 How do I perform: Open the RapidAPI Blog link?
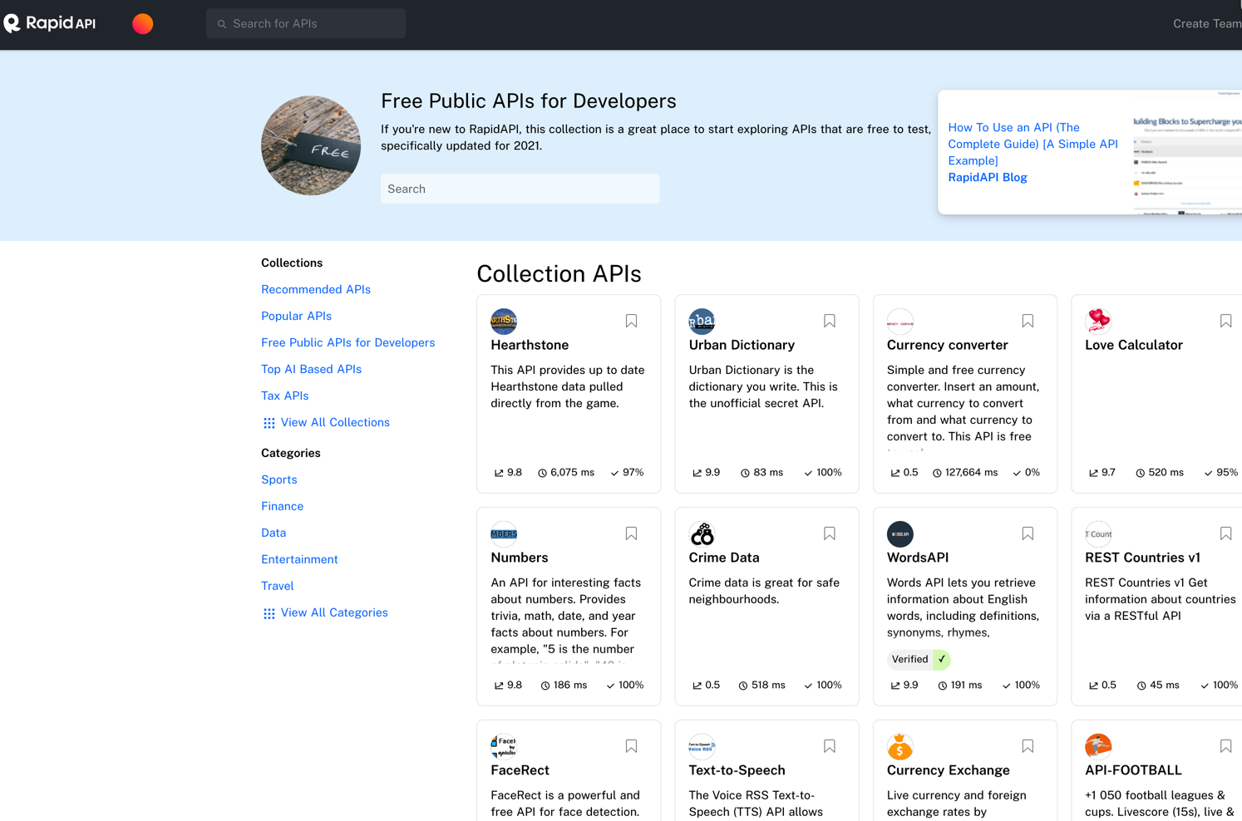[x=988, y=177]
